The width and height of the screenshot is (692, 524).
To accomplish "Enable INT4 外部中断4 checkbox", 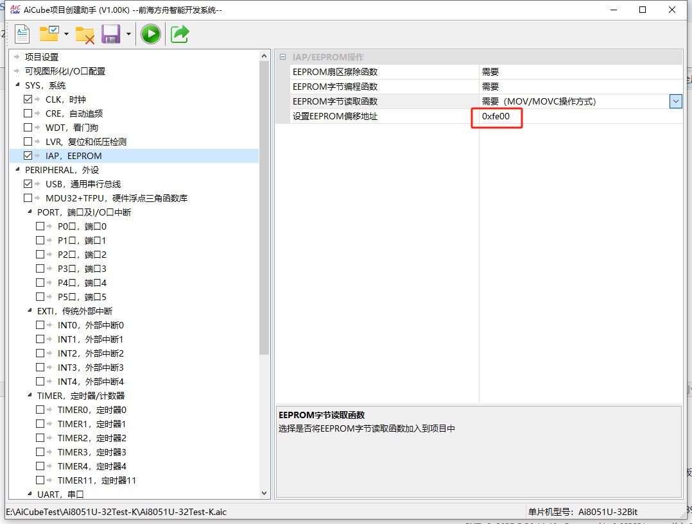I will click(x=40, y=382).
